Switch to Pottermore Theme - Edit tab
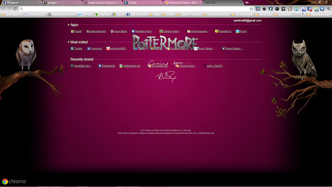The width and height of the screenshot is (332, 187). click(182, 3)
